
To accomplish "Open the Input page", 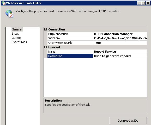I will 15,34.
